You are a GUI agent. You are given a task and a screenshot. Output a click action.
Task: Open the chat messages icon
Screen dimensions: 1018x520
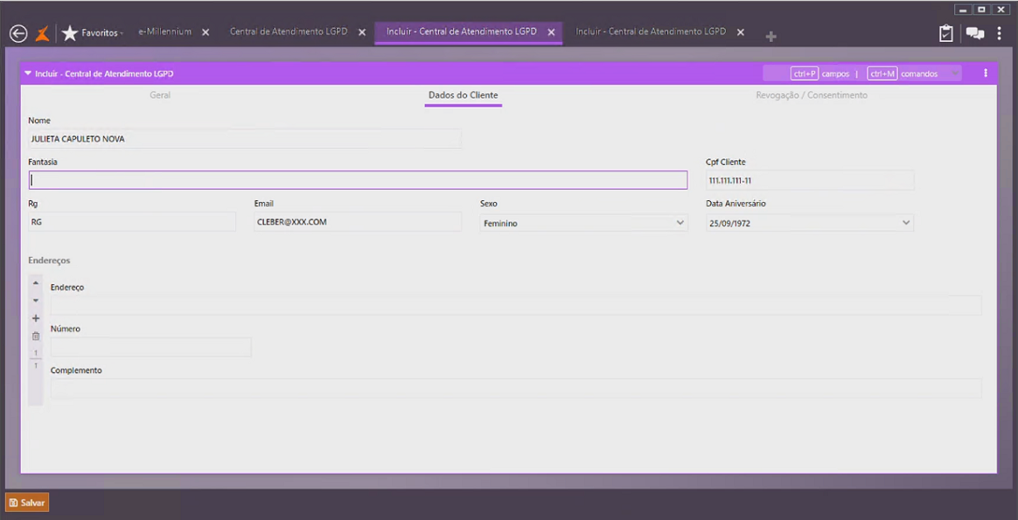point(974,34)
